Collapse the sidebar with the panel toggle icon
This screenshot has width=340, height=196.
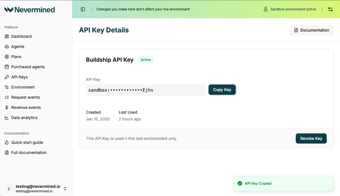click(83, 9)
